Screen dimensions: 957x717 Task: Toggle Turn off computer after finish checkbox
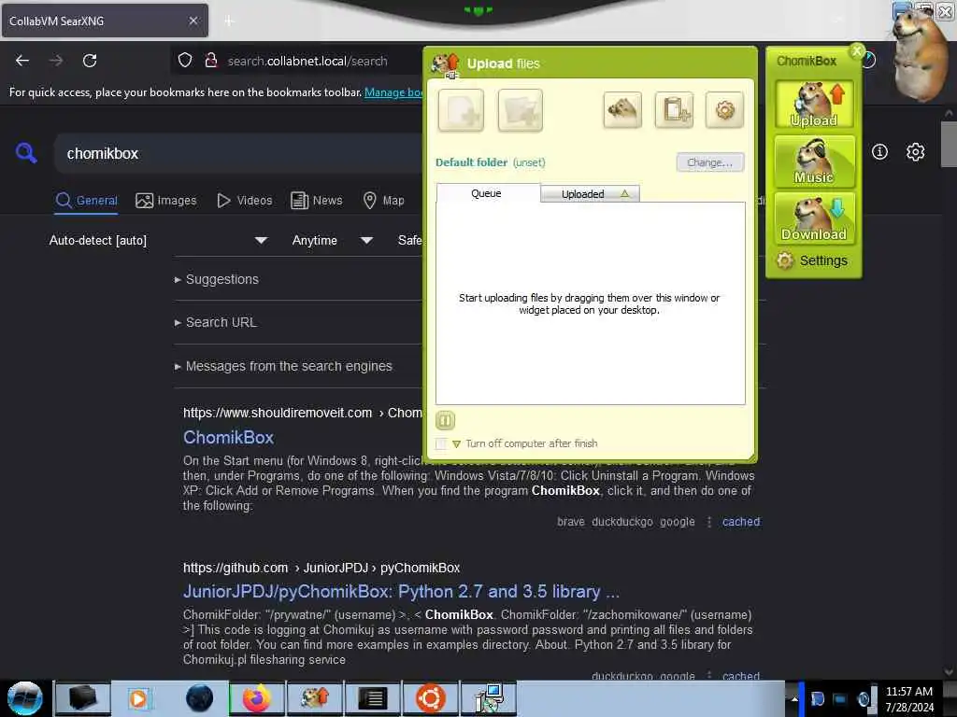441,443
